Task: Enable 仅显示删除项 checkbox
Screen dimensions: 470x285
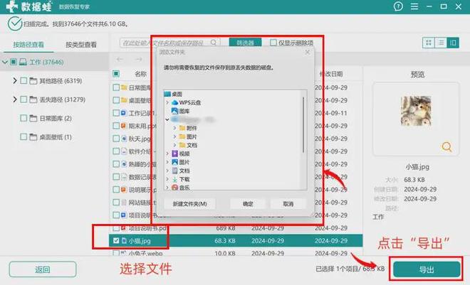Action: pyautogui.click(x=273, y=43)
